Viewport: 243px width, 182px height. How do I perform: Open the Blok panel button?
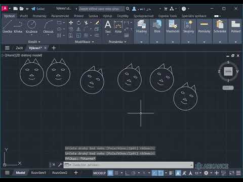[x=157, y=26]
